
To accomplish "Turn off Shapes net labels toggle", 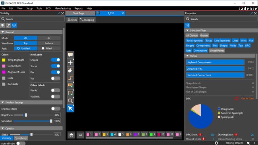I will tap(56, 60).
